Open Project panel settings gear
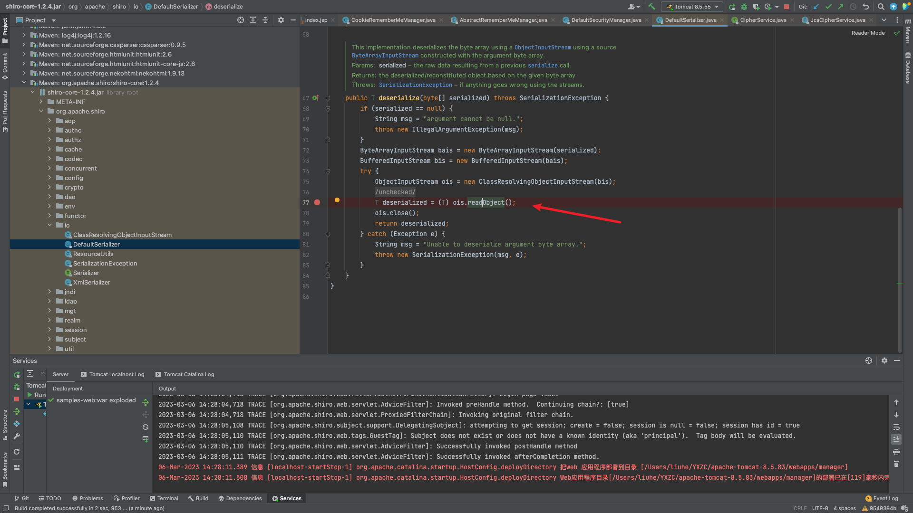Viewport: 913px width, 513px height. pos(281,20)
